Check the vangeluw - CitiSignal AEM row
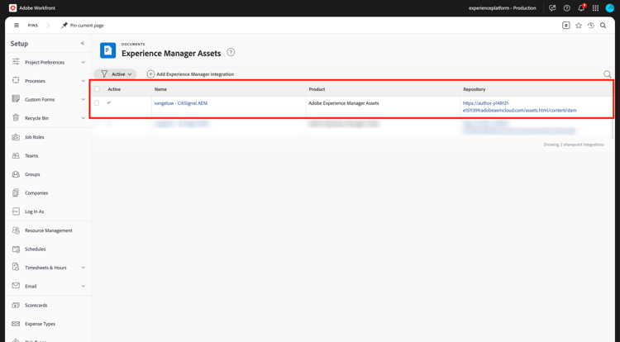620x342 pixels. 97,103
